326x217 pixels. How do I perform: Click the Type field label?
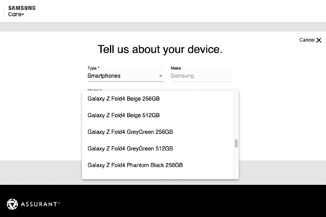coord(93,68)
